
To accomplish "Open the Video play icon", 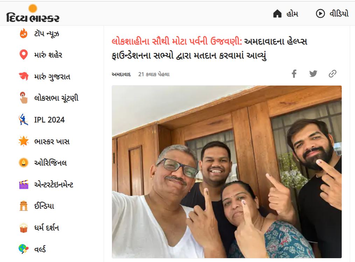I will coord(320,14).
